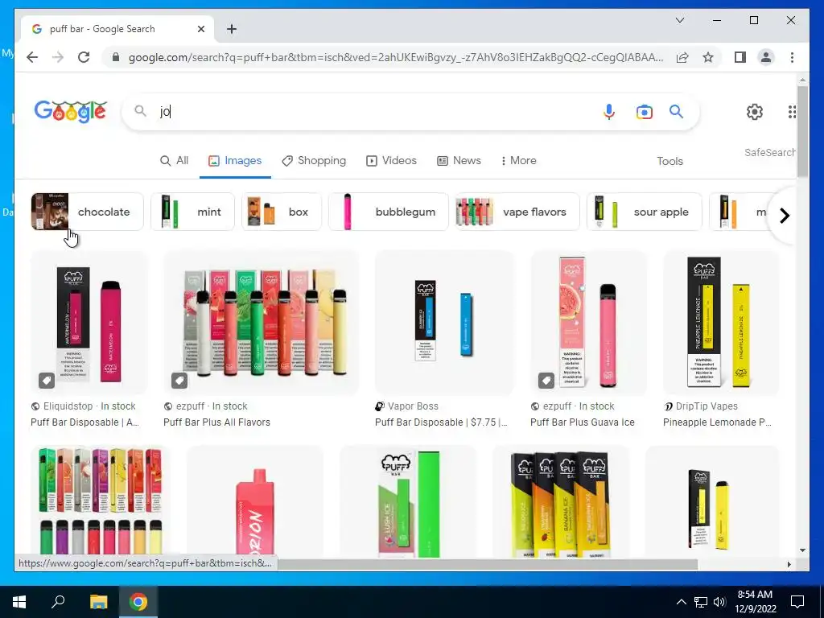The width and height of the screenshot is (824, 618).
Task: Open the SafeSearch setting
Action: point(769,152)
